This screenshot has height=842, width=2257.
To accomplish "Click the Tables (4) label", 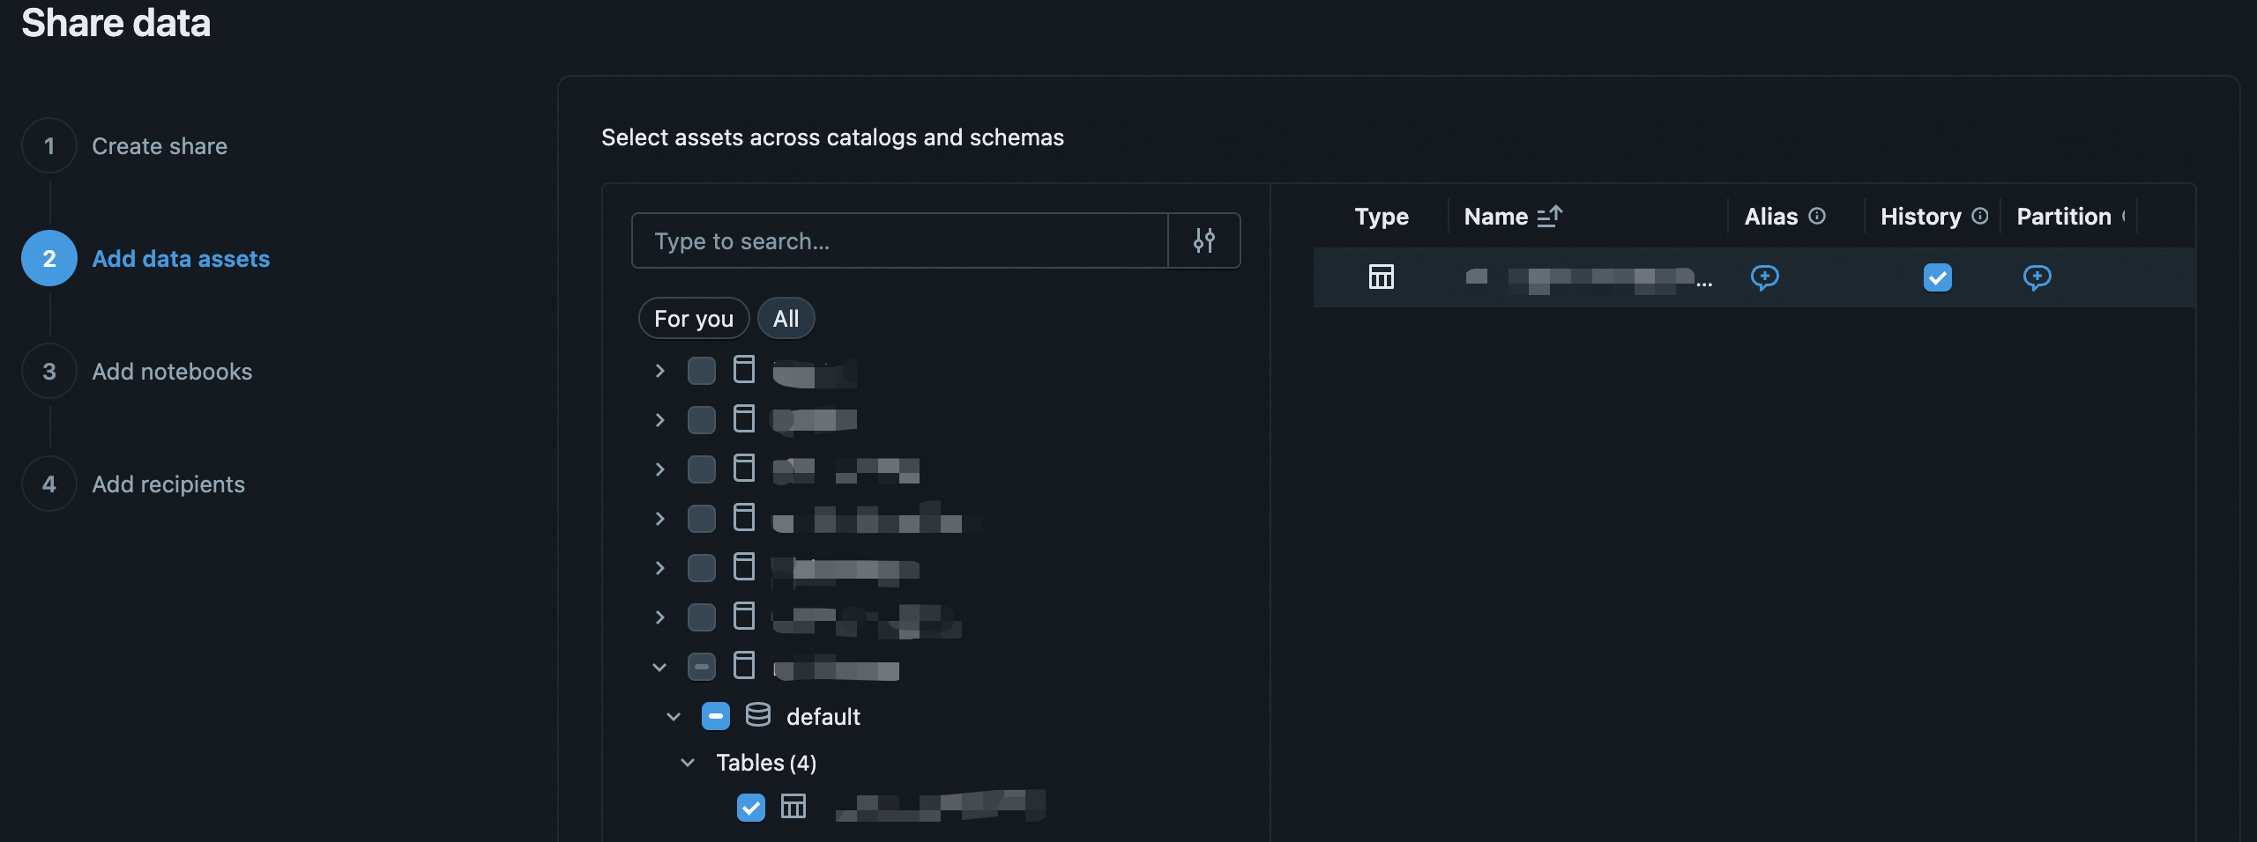I will (766, 762).
